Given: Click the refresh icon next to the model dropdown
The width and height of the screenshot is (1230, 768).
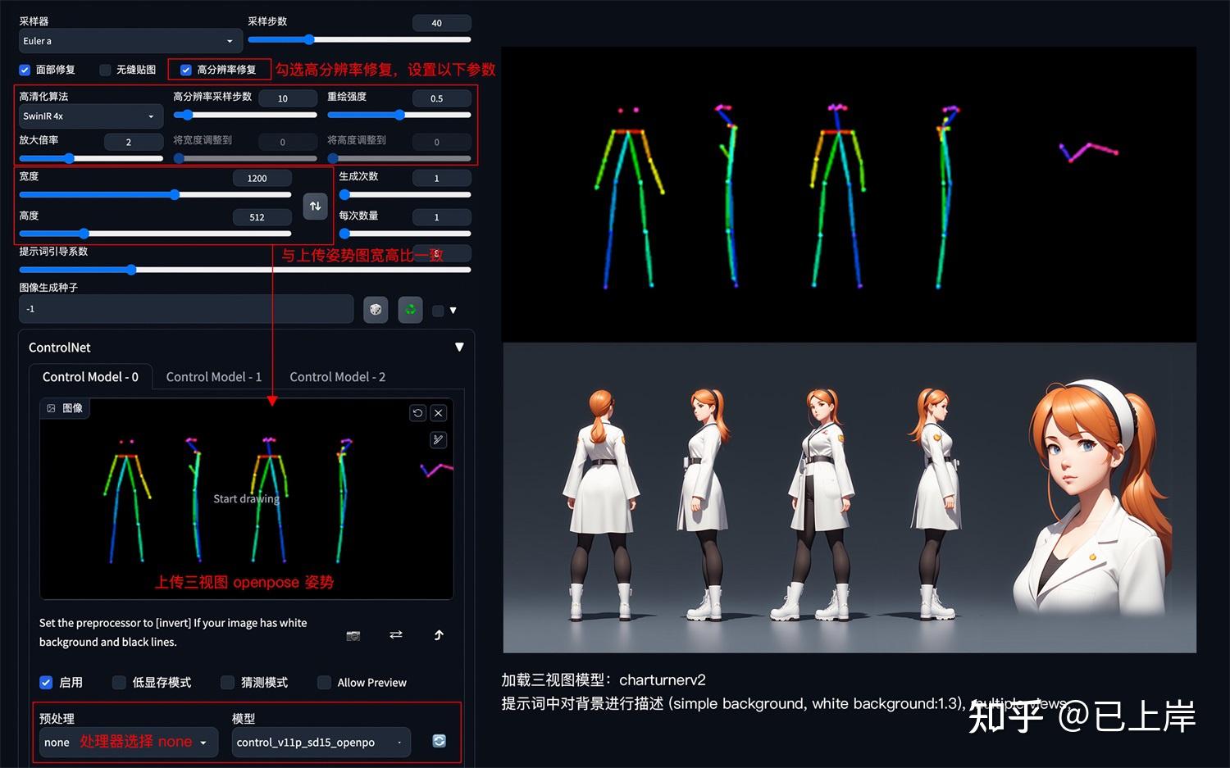Looking at the screenshot, I should [x=439, y=740].
